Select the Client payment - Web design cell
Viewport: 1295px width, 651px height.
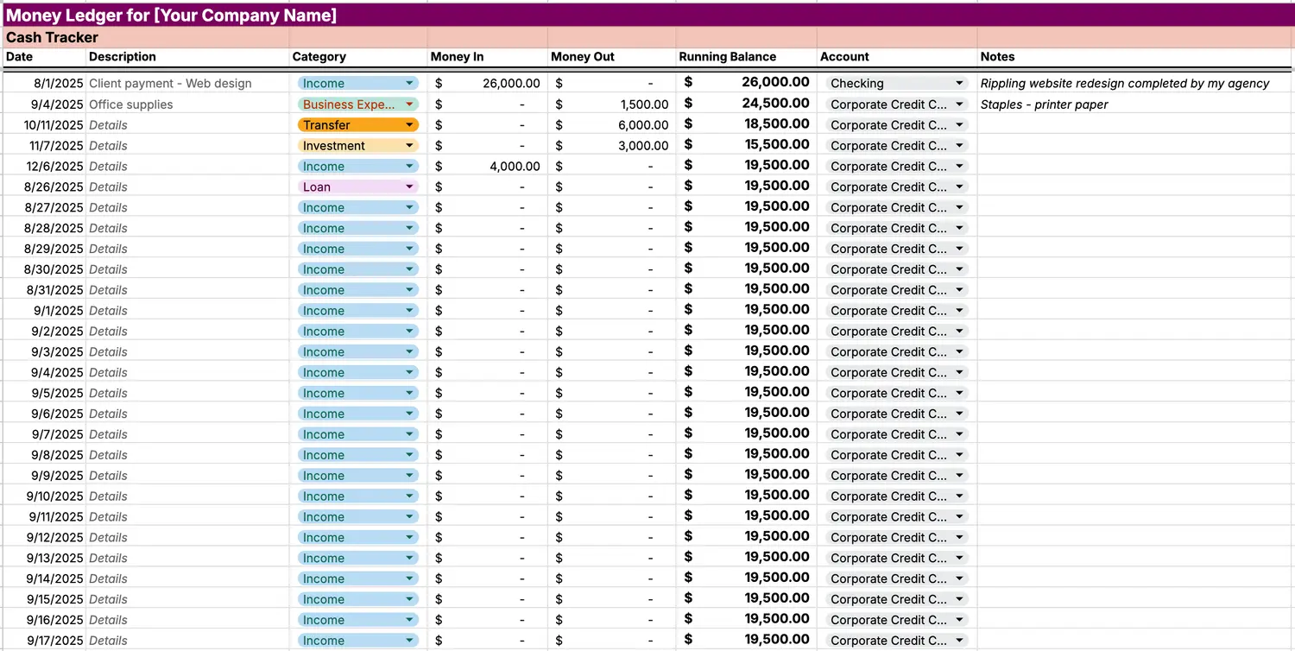tap(187, 84)
